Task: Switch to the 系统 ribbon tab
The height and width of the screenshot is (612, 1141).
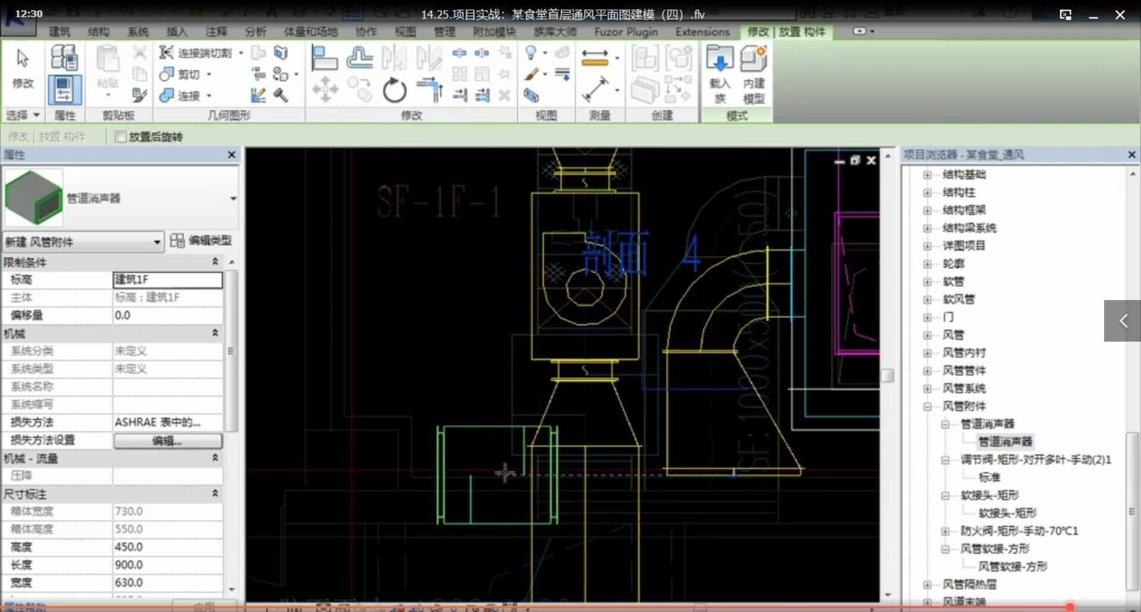Action: click(138, 31)
